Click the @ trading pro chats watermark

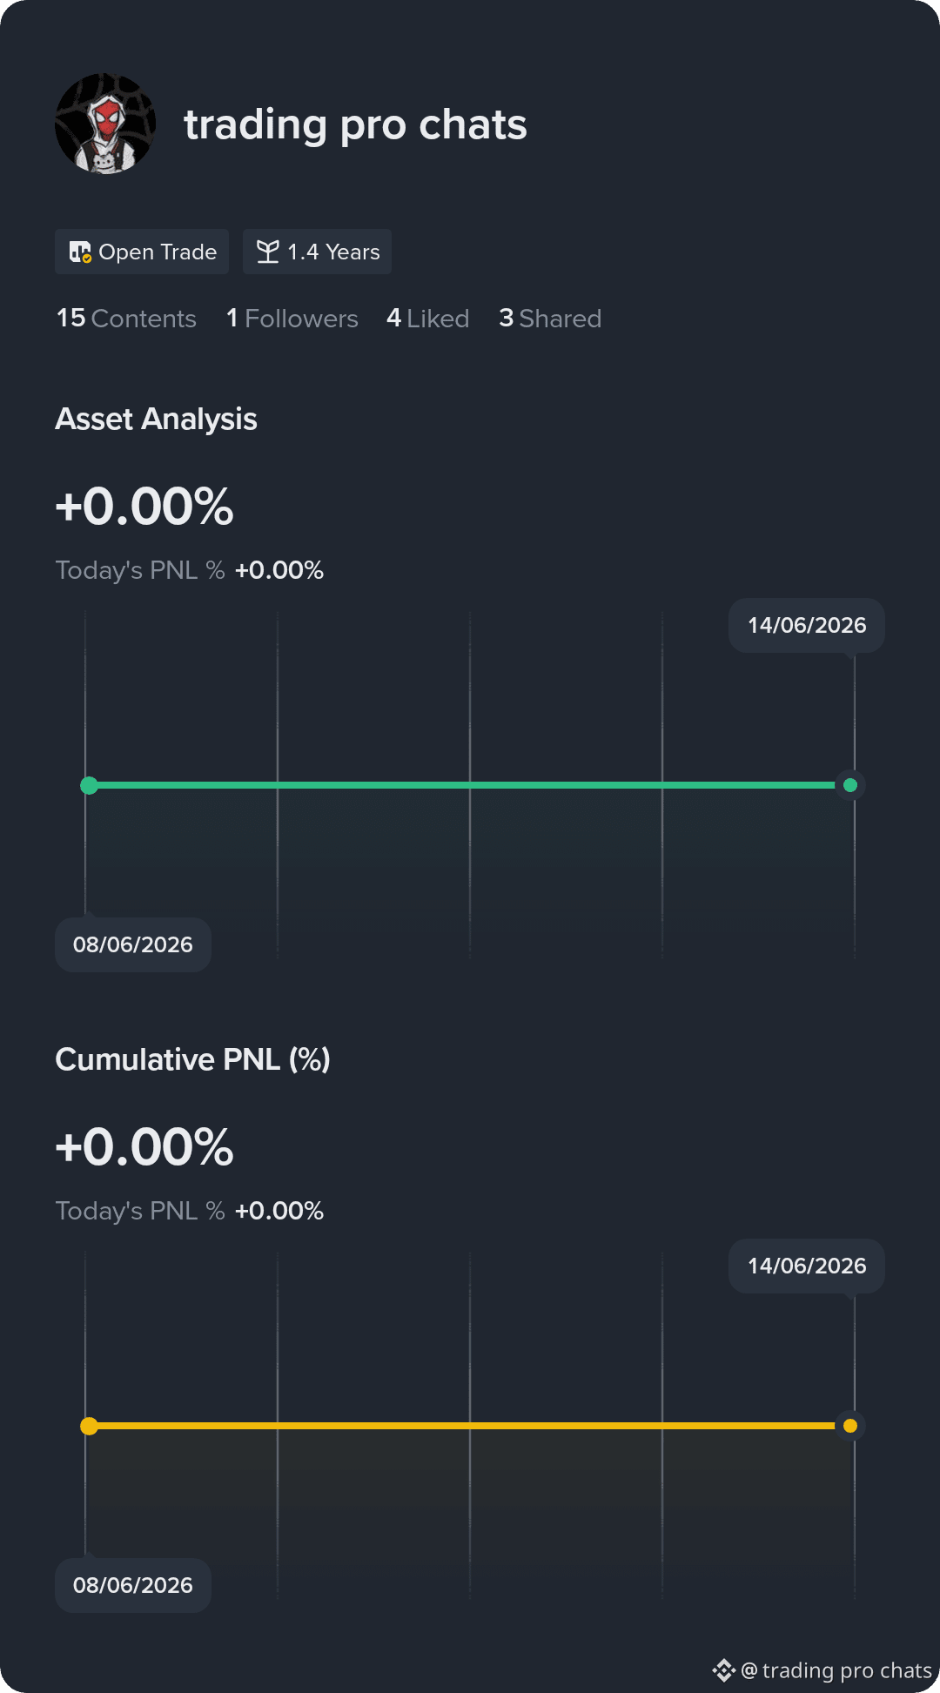click(x=836, y=1670)
